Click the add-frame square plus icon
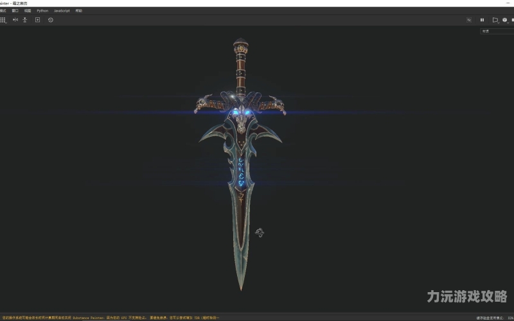Screen dimensions: 514x321 37,20
